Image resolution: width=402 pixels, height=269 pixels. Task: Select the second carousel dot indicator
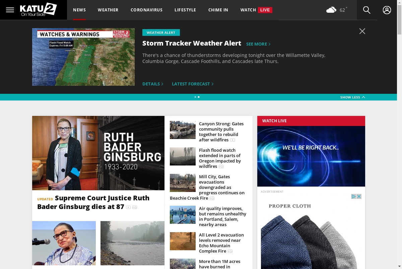(199, 97)
